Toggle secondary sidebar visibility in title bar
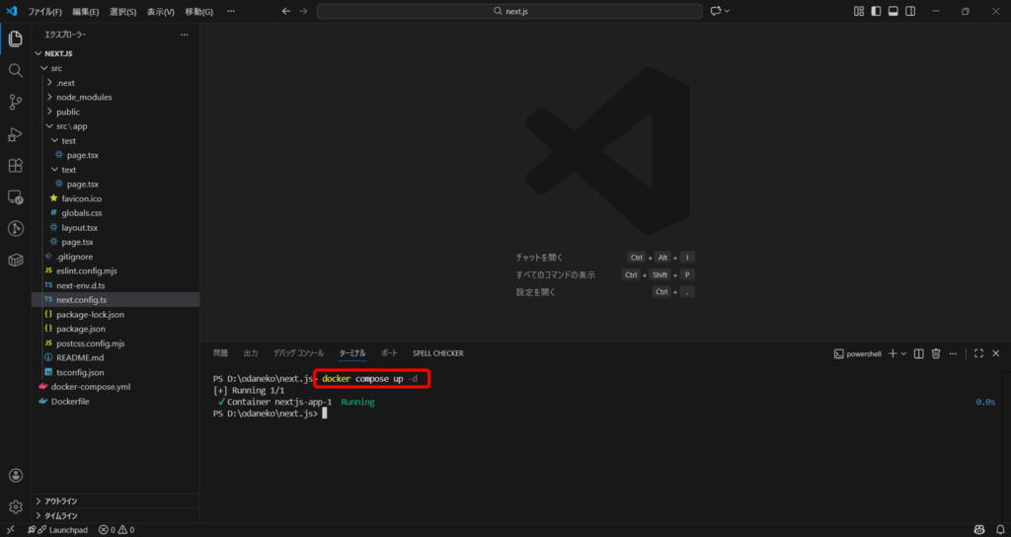 (x=909, y=11)
